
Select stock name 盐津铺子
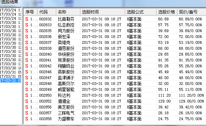point(66,78)
